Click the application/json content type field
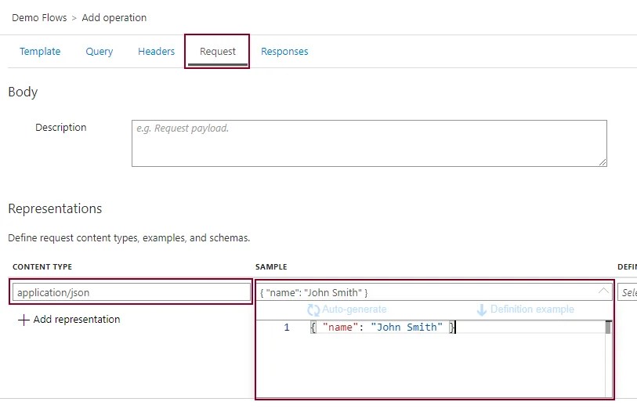This screenshot has height=409, width=637. click(131, 292)
